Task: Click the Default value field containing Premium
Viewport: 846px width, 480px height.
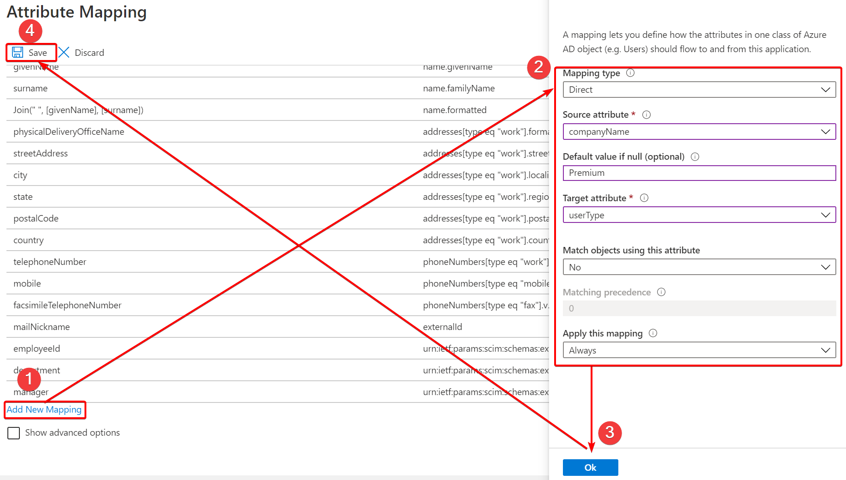Action: pyautogui.click(x=699, y=173)
